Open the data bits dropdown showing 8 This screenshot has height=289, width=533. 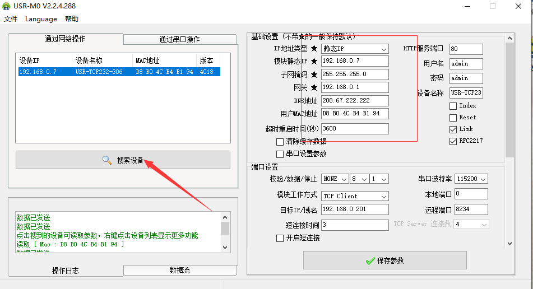point(359,179)
